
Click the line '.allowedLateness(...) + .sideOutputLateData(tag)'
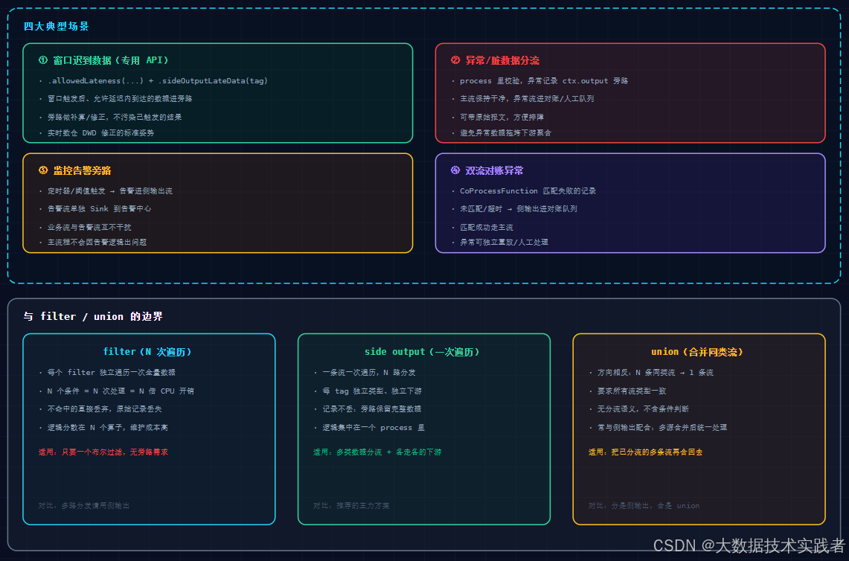158,80
